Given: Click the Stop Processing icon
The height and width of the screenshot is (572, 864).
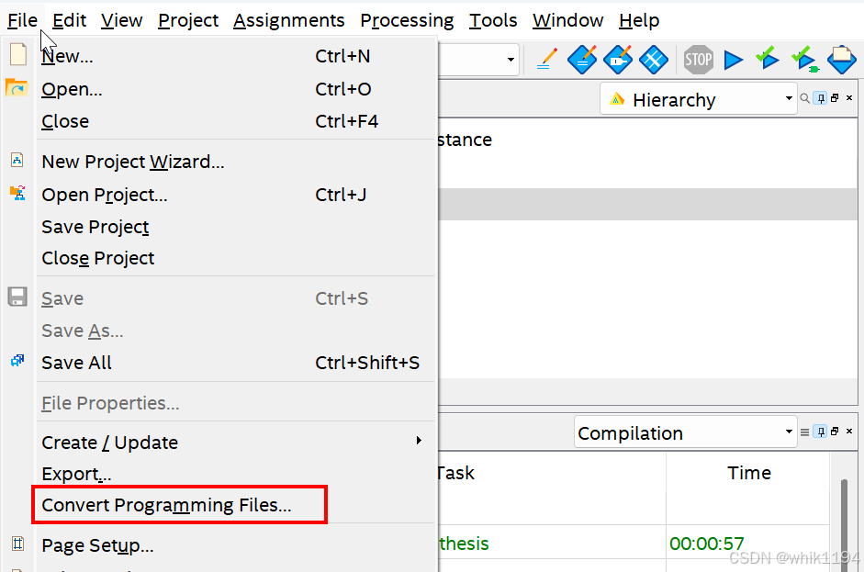Looking at the screenshot, I should 698,60.
